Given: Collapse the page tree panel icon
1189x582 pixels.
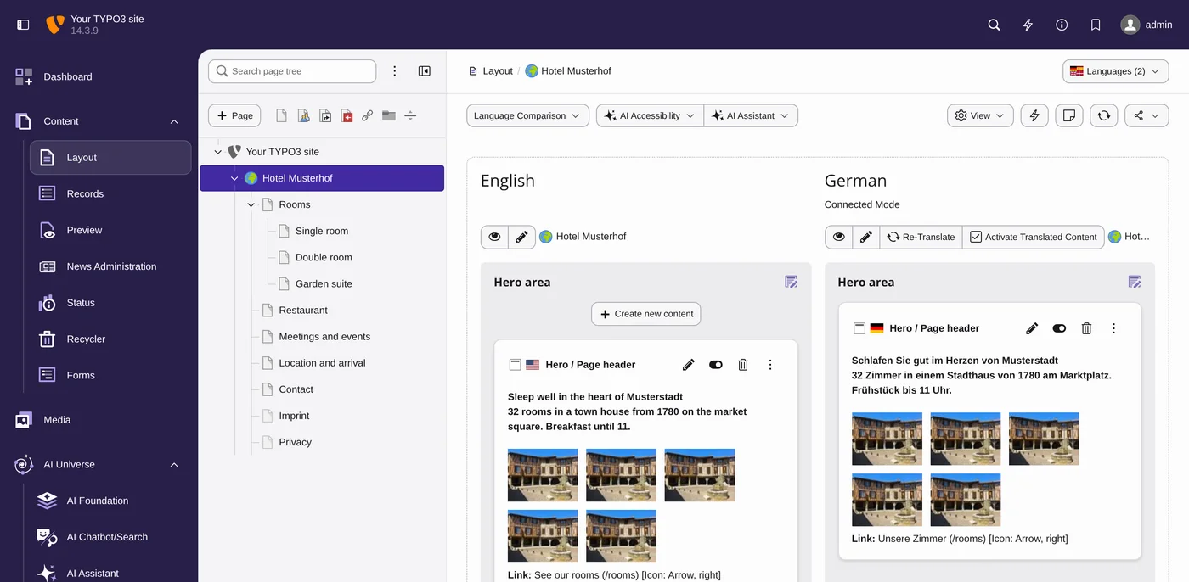Looking at the screenshot, I should click(x=425, y=71).
